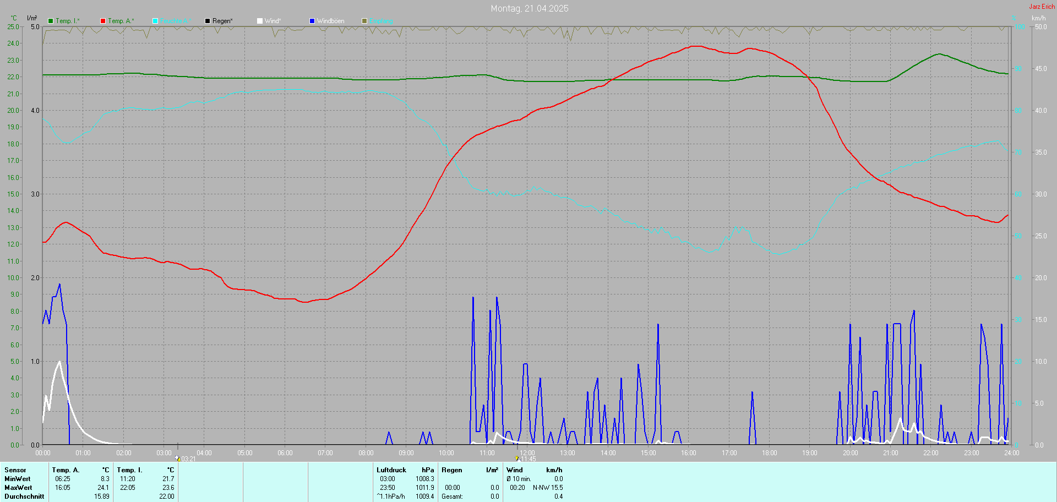This screenshot has width=1057, height=502.
Task: Select the 'Regen*' legend label
Action: coord(222,21)
